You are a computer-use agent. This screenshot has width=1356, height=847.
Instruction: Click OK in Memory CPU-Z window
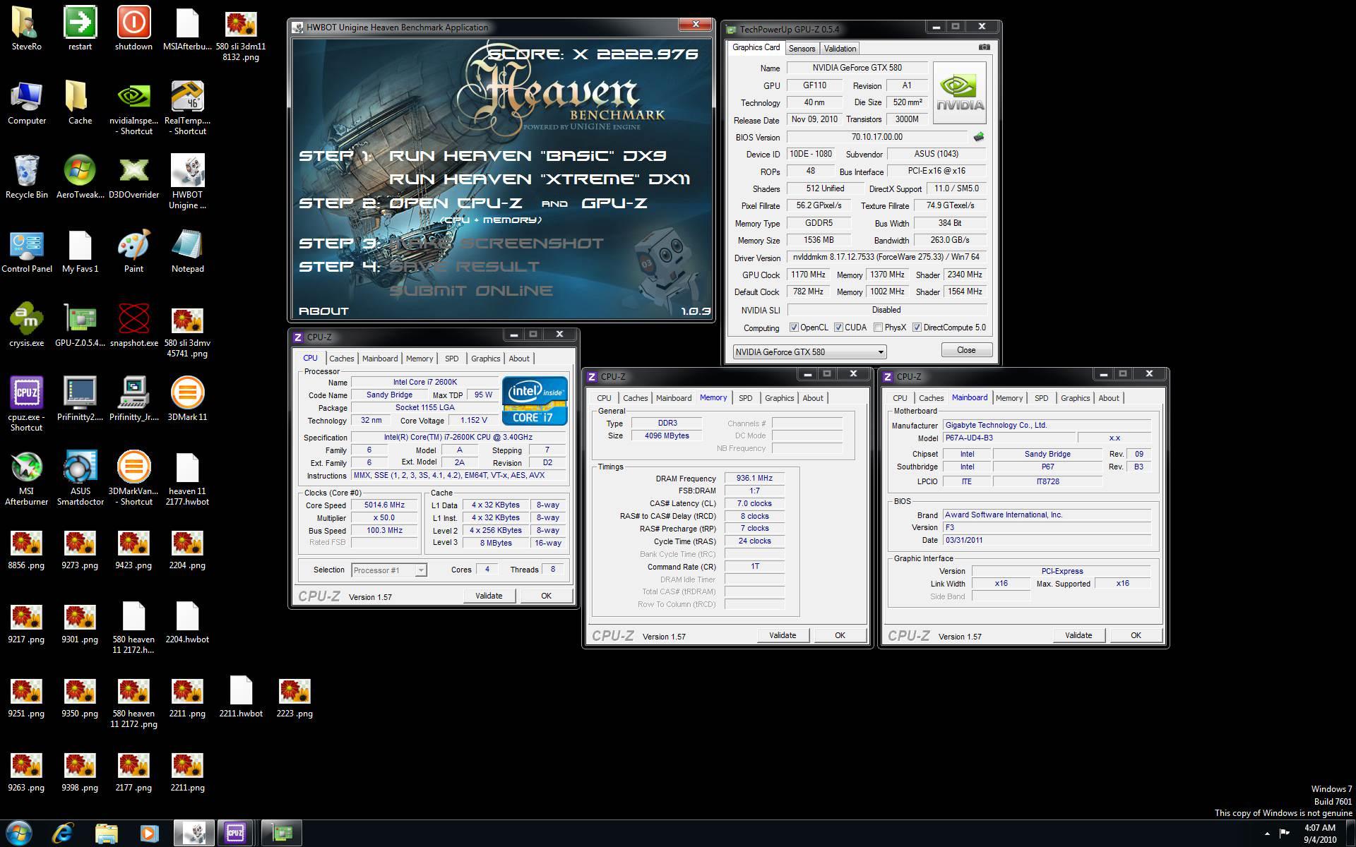(x=840, y=635)
